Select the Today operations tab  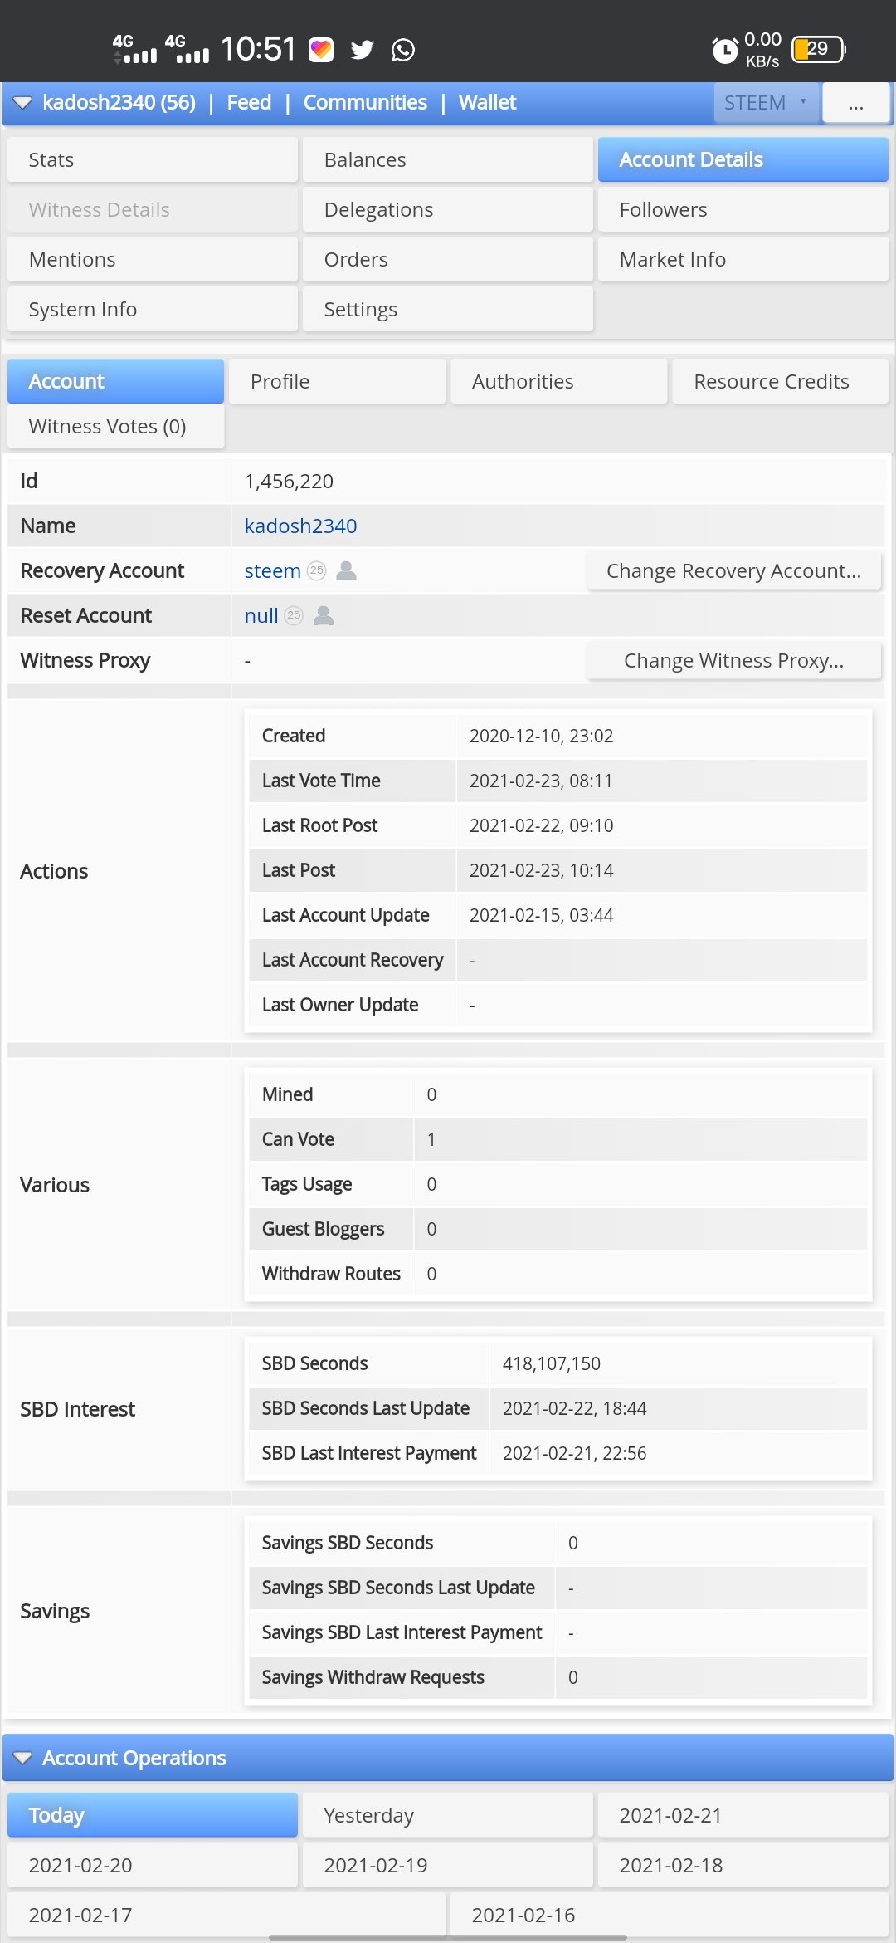pos(153,1815)
